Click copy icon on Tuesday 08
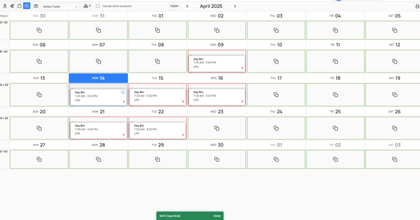This screenshot has height=220, width=420. pos(157,62)
